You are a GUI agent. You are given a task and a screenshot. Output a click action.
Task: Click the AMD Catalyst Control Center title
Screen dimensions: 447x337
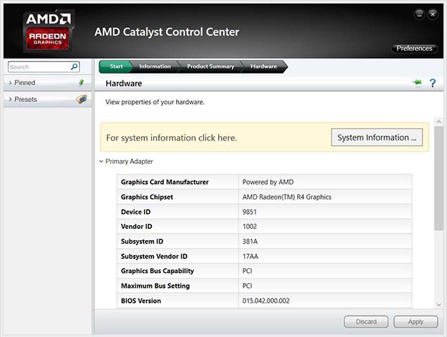pos(167,32)
